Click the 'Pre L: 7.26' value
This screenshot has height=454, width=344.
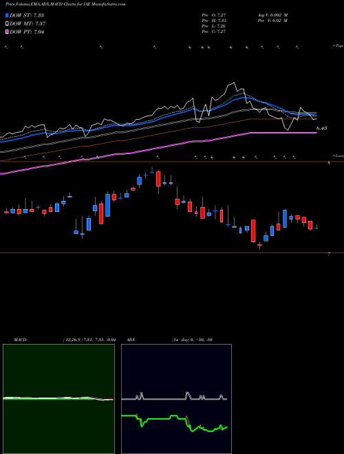pyautogui.click(x=214, y=26)
